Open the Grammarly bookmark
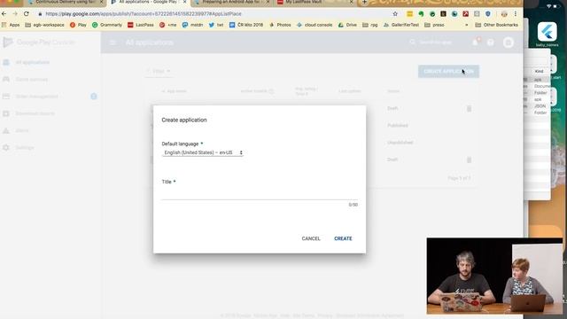The height and width of the screenshot is (319, 567). 107,25
